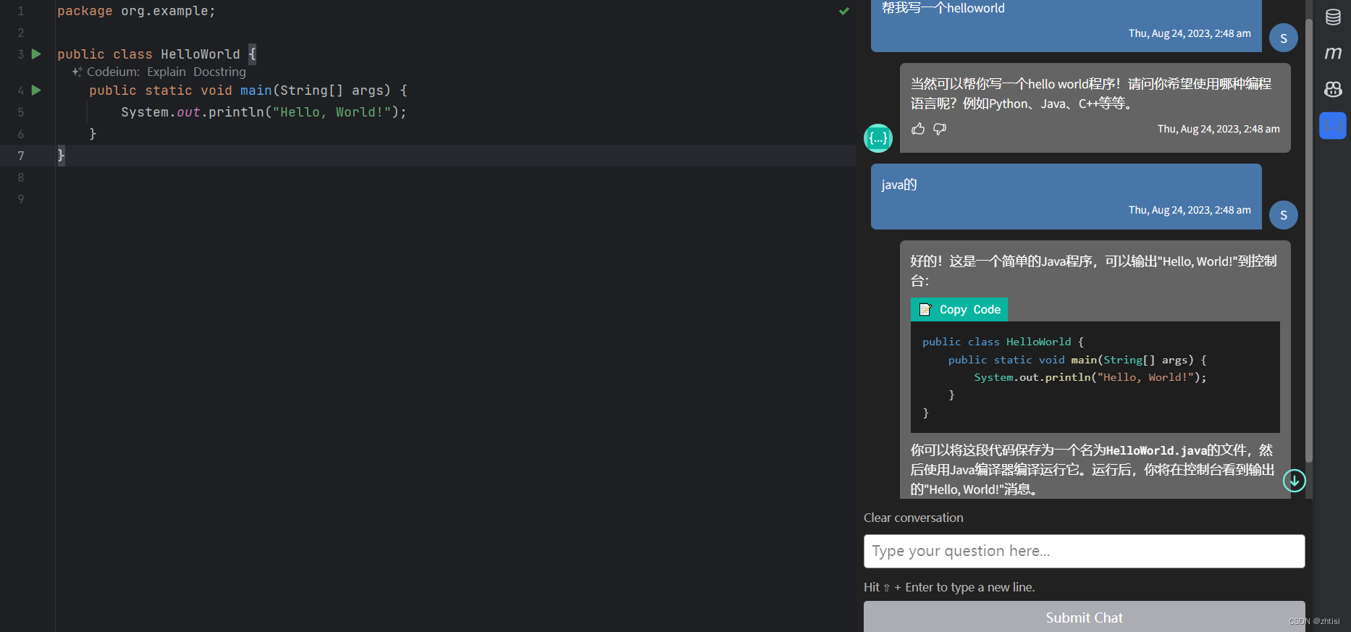Viewport: 1351px width, 632px height.
Task: Click the user avatar beside "java的" message
Action: pyautogui.click(x=1284, y=215)
